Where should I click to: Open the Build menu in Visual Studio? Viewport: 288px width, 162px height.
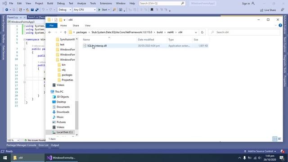tap(50, 3)
